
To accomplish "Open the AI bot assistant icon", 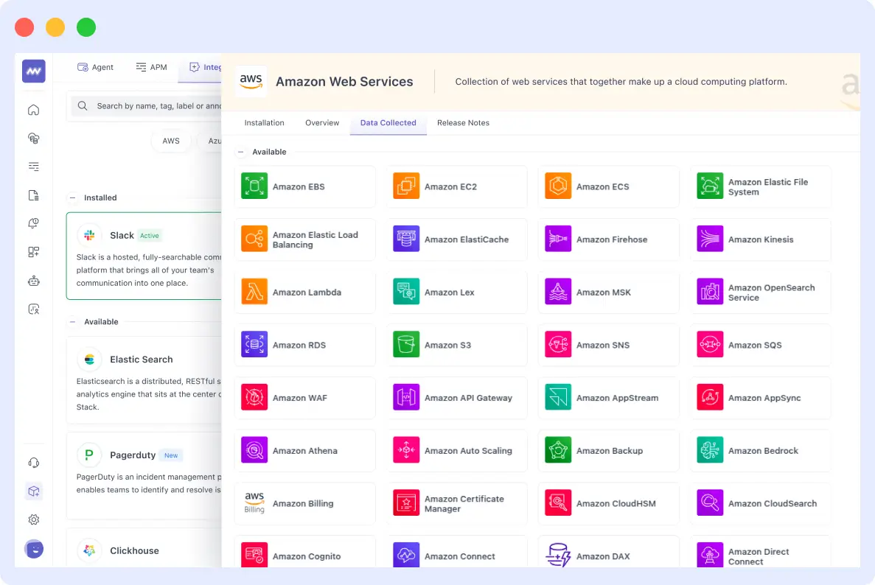I will (33, 280).
